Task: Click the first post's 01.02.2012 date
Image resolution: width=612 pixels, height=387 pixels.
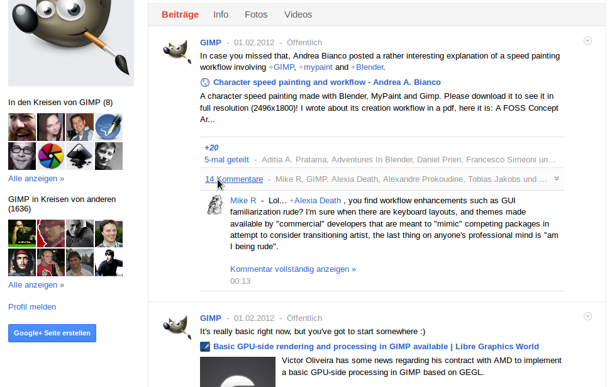Action: [253, 43]
